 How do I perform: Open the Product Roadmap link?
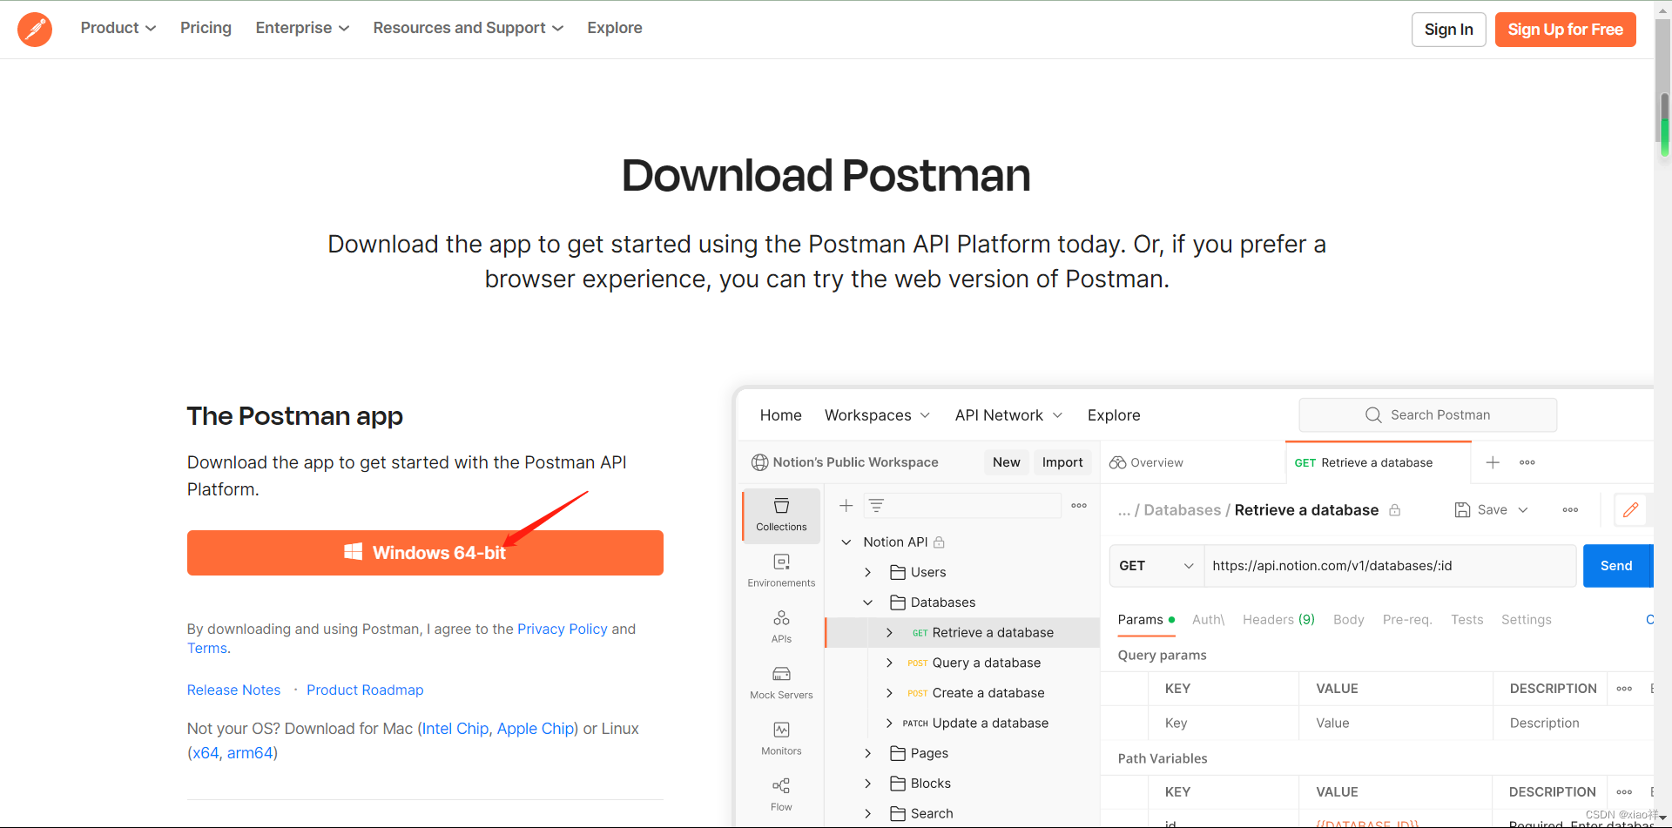pos(365,690)
